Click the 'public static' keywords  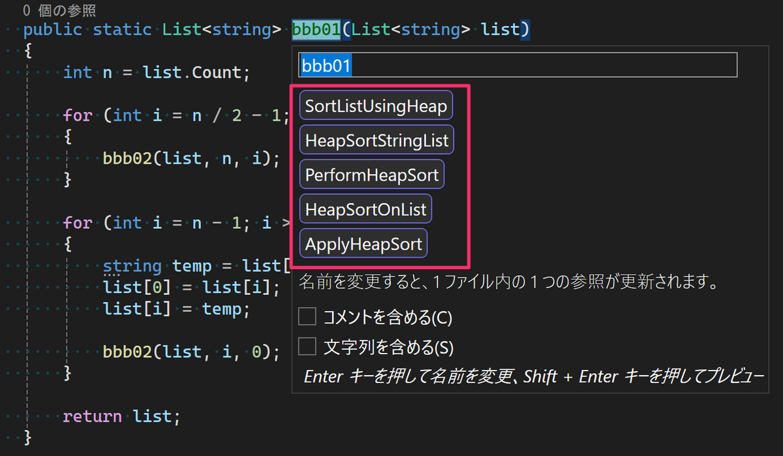(x=87, y=29)
